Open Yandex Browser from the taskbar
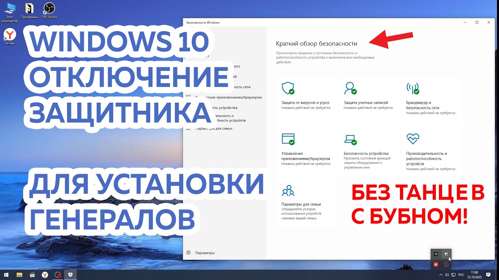Image resolution: width=499 pixels, height=280 pixels. click(x=45, y=275)
